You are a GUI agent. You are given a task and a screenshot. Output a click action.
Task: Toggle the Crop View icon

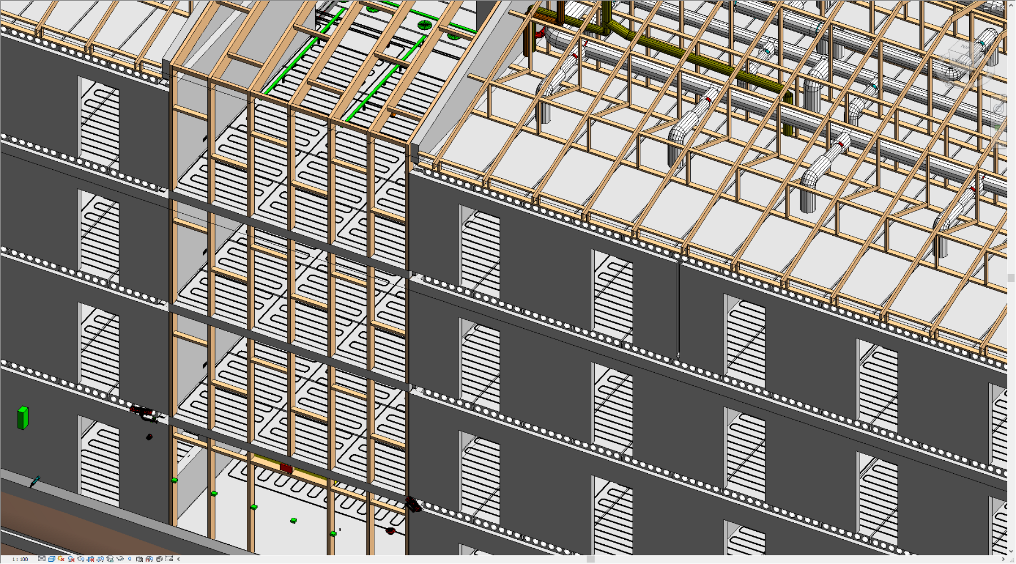click(90, 559)
